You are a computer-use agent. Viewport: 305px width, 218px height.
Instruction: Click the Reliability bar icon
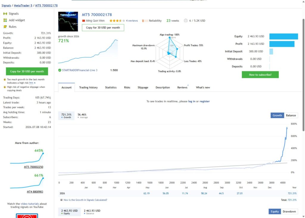tap(145, 21)
